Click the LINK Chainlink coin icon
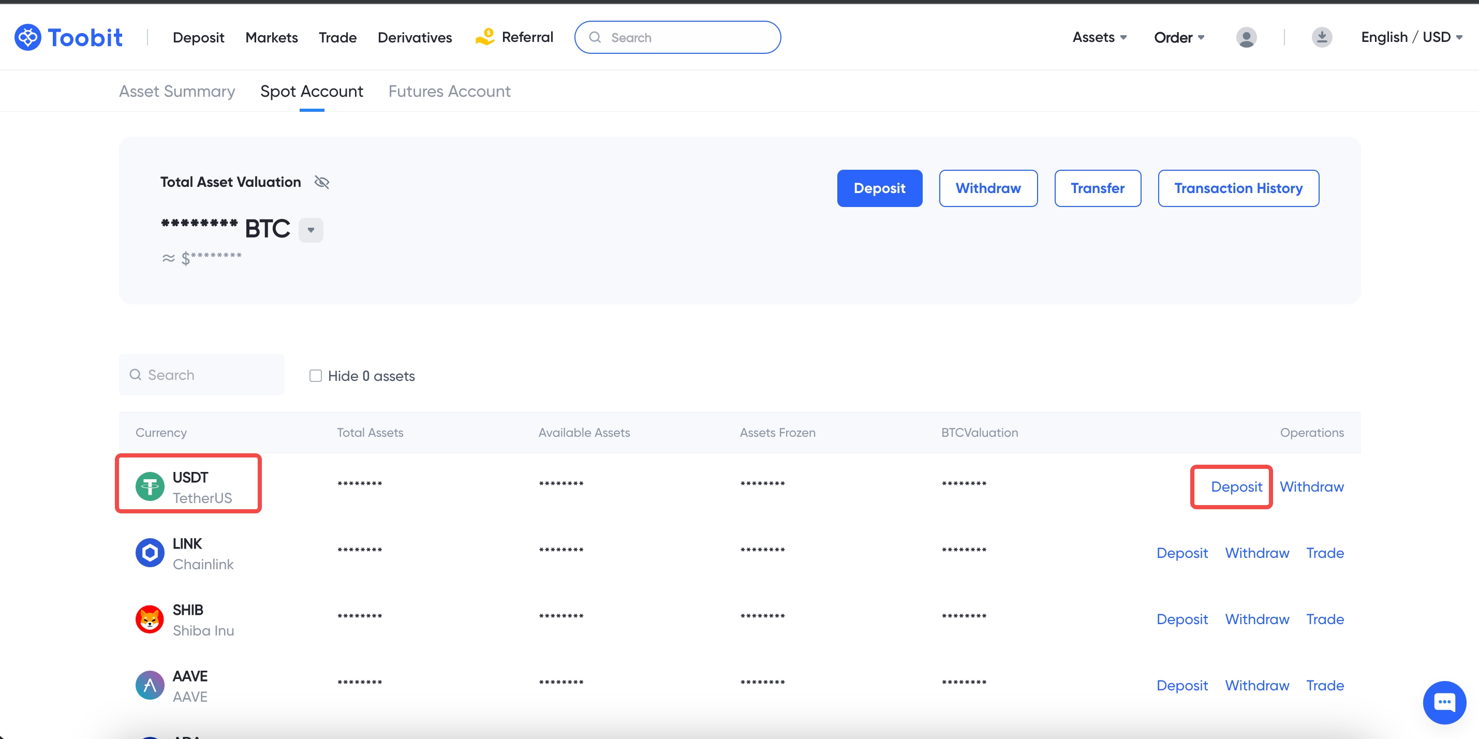This screenshot has height=739, width=1479. click(x=150, y=552)
